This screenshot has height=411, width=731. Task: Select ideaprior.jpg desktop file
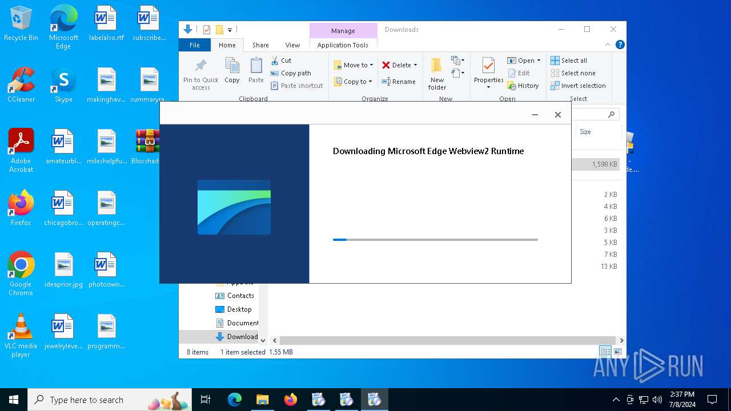coord(63,270)
